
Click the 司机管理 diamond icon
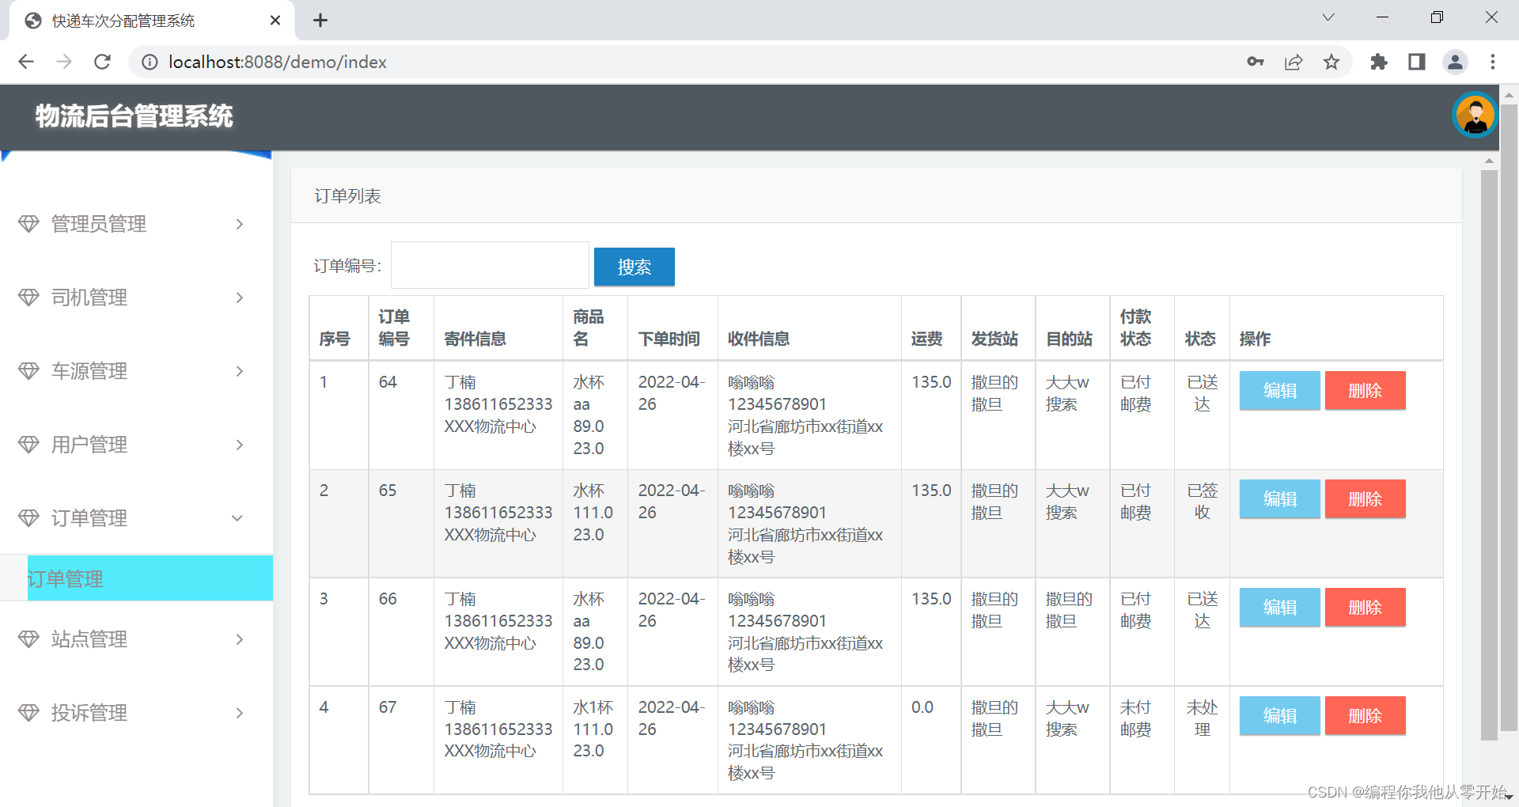28,297
